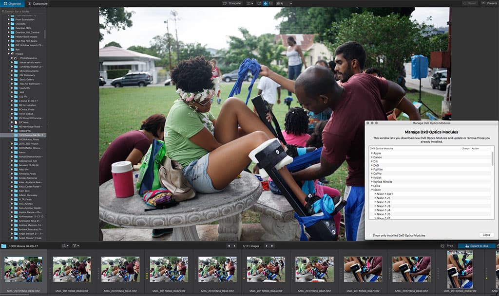This screenshot has width=499, height=296.
Task: Click the Export to disk button
Action: click(x=476, y=246)
